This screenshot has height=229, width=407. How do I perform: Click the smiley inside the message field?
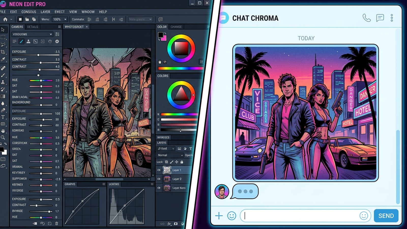point(364,216)
